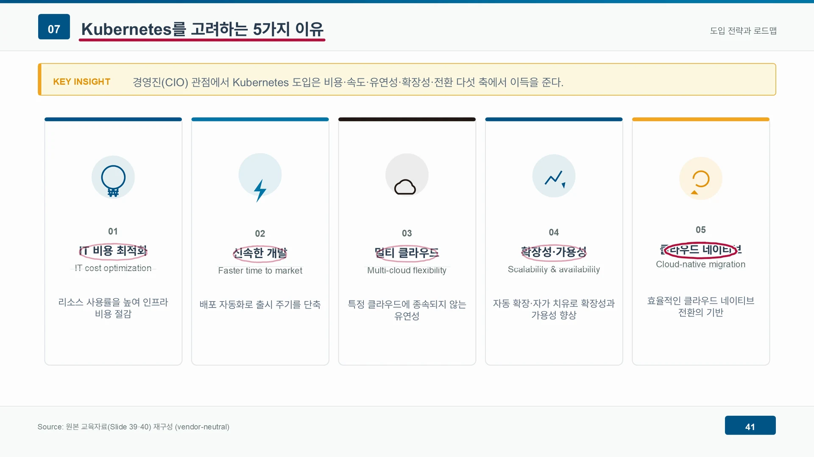Click the lightning bolt icon in card 02
The height and width of the screenshot is (457, 814).
260,190
